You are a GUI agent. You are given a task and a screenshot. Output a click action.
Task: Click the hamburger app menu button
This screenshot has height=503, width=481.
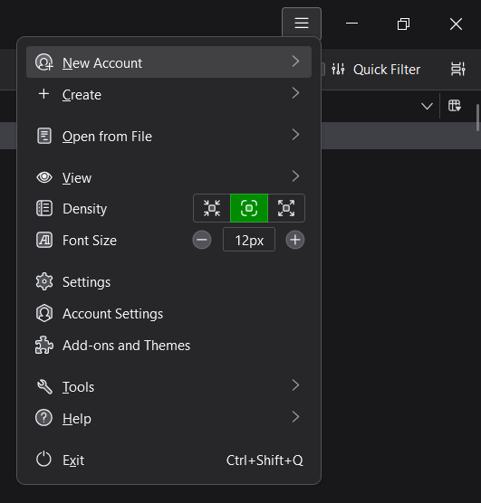pos(302,24)
